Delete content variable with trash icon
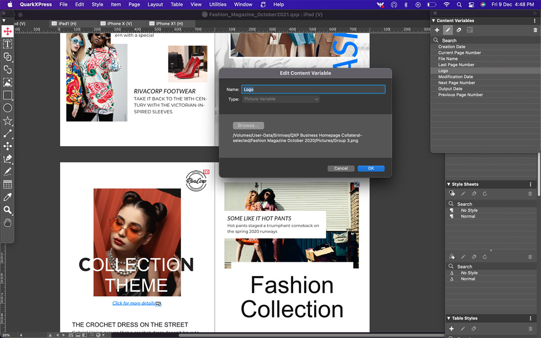 point(535,30)
